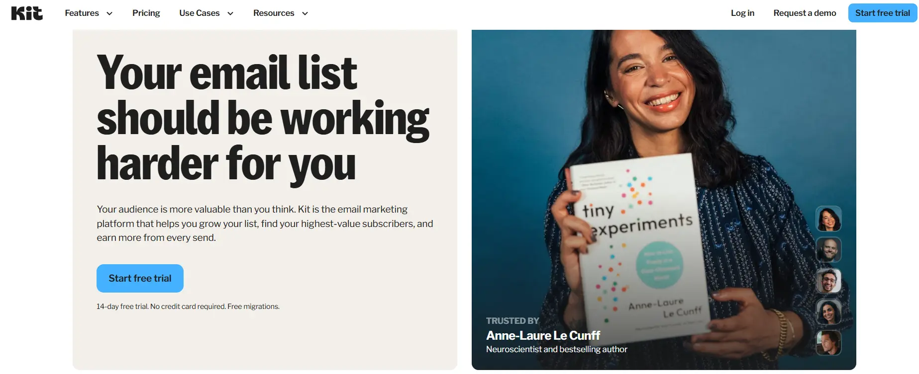Select the first creator avatar thumbnail
Viewport: 919px width, 374px height.
coord(828,219)
